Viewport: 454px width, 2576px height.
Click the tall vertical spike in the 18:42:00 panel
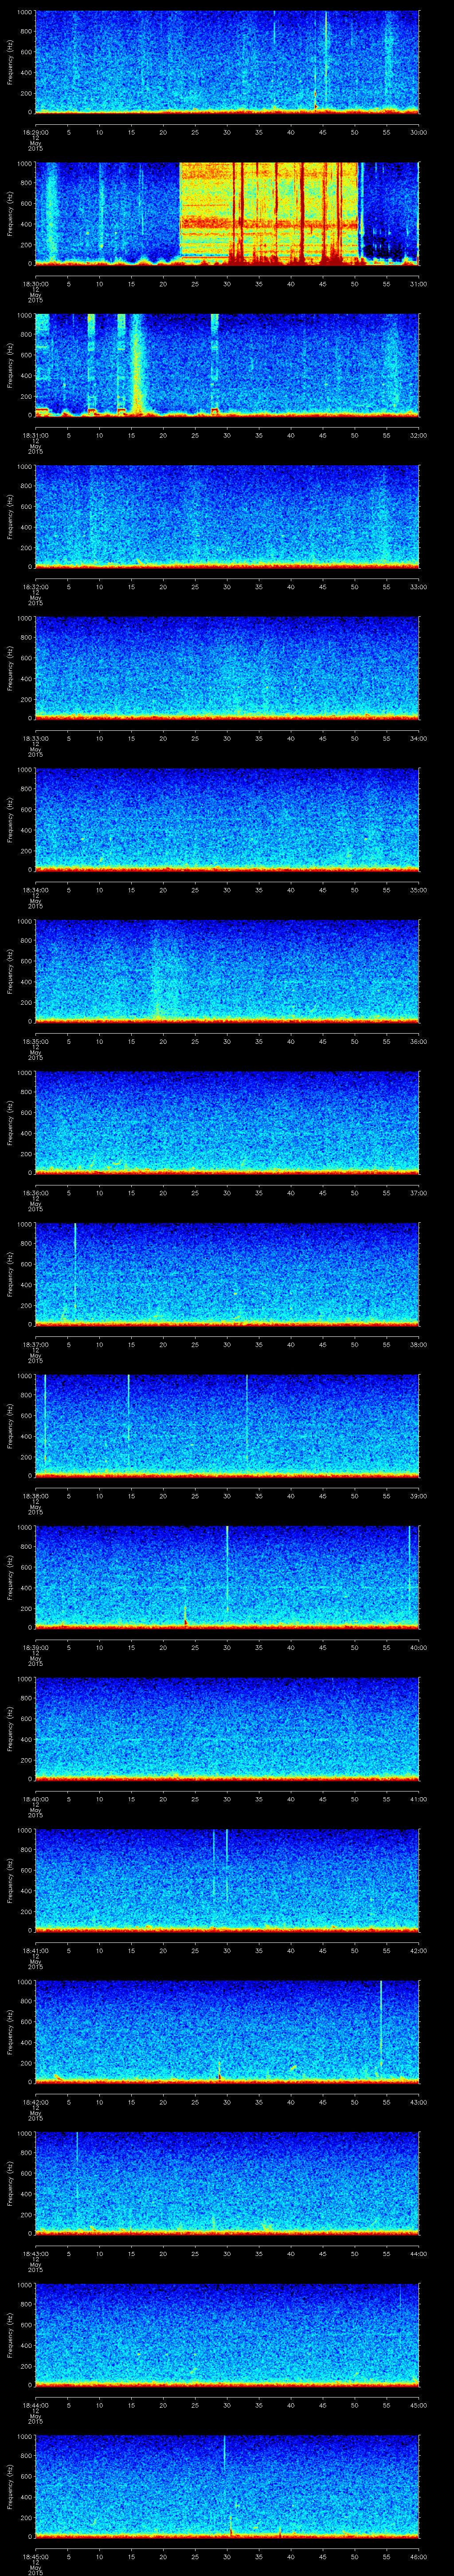(x=381, y=2025)
